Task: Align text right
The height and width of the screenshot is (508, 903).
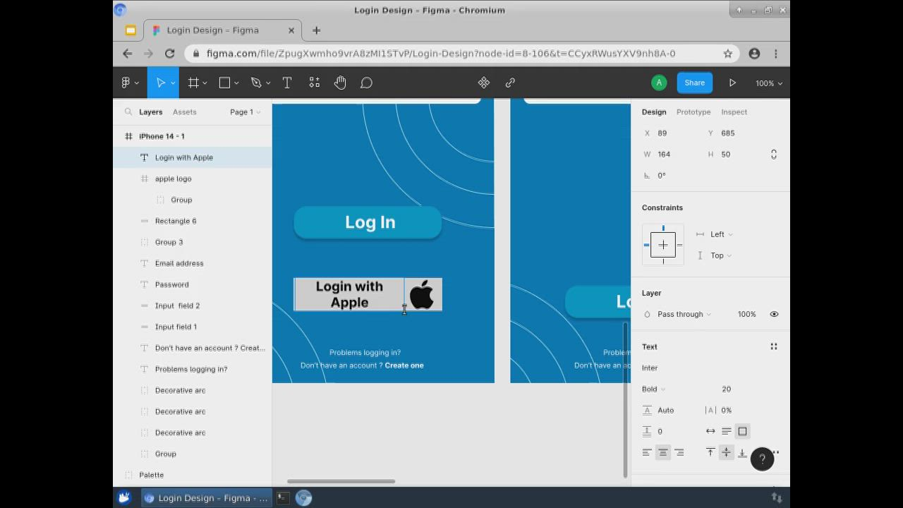Action: [x=679, y=452]
